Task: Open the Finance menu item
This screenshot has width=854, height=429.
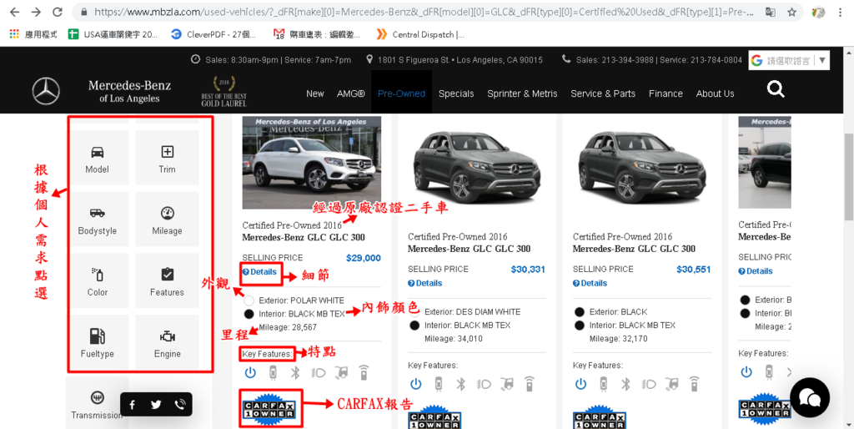Action: [666, 93]
